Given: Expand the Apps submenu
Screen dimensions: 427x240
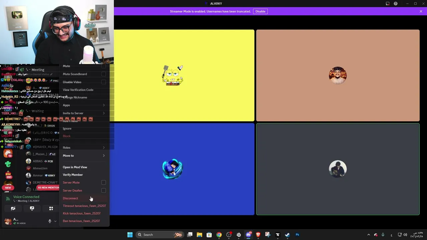Looking at the screenshot, I should pyautogui.click(x=84, y=105).
